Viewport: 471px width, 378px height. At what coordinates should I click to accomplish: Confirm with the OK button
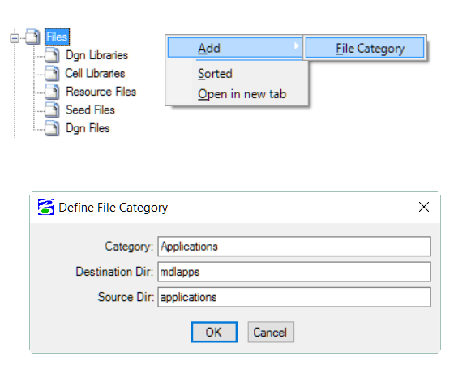tap(214, 332)
